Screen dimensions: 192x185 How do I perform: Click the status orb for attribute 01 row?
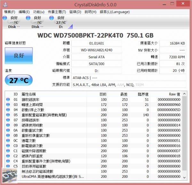(8, 100)
